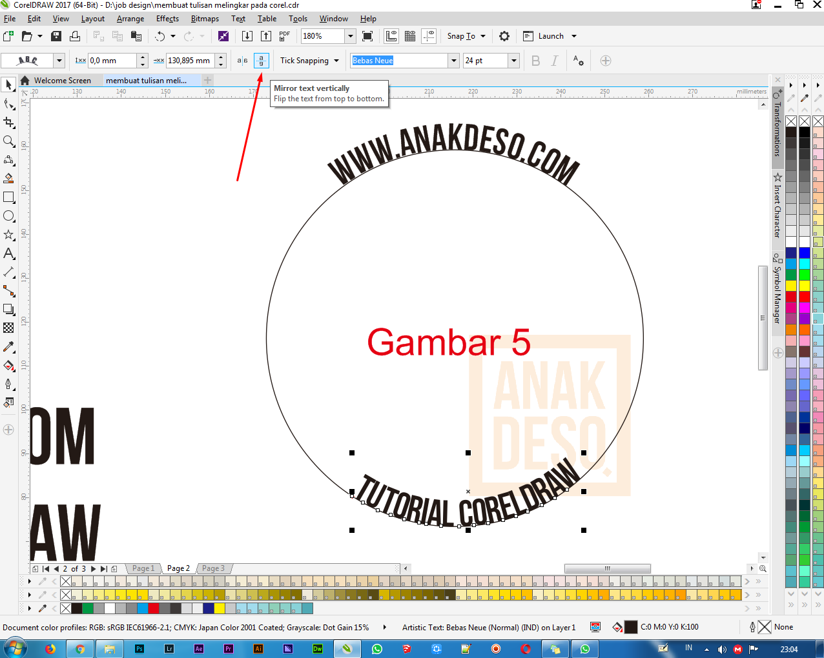Open the Layout menu
824x658 pixels.
point(93,19)
